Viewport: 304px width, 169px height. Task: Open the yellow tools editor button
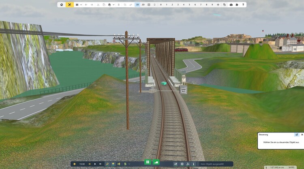coord(70,4)
